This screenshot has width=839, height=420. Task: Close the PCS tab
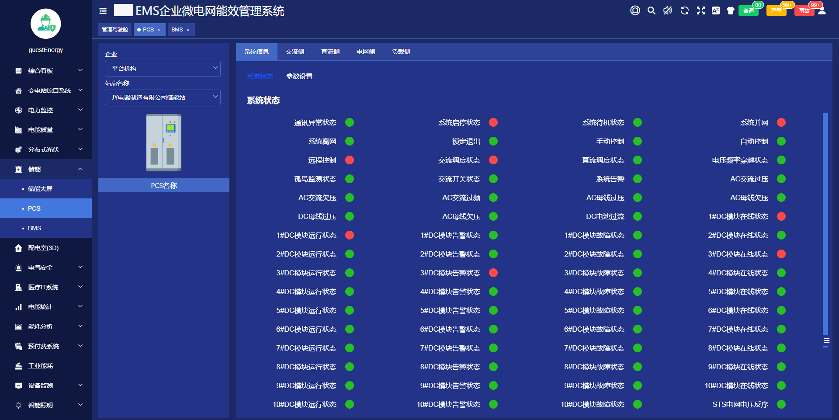coord(159,30)
